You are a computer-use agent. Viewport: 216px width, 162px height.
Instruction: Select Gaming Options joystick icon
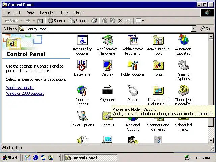184,65
